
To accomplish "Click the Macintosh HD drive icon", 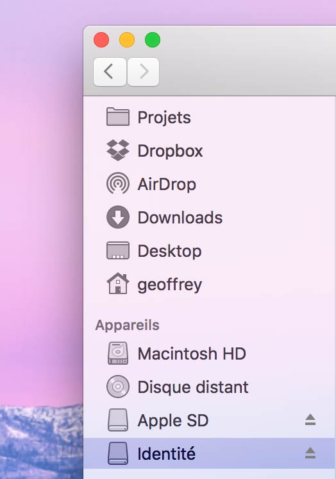I will [x=118, y=353].
